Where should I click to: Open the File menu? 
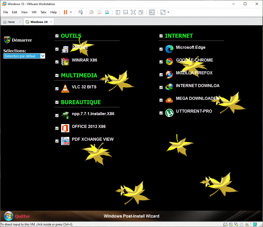click(6, 12)
